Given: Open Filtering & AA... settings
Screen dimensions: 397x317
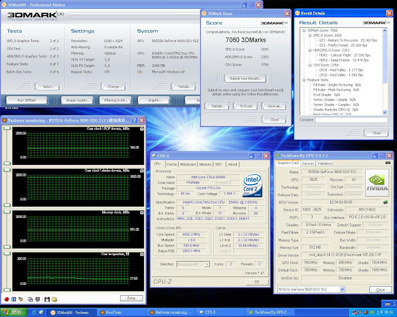Looking at the screenshot, I should pos(116,101).
